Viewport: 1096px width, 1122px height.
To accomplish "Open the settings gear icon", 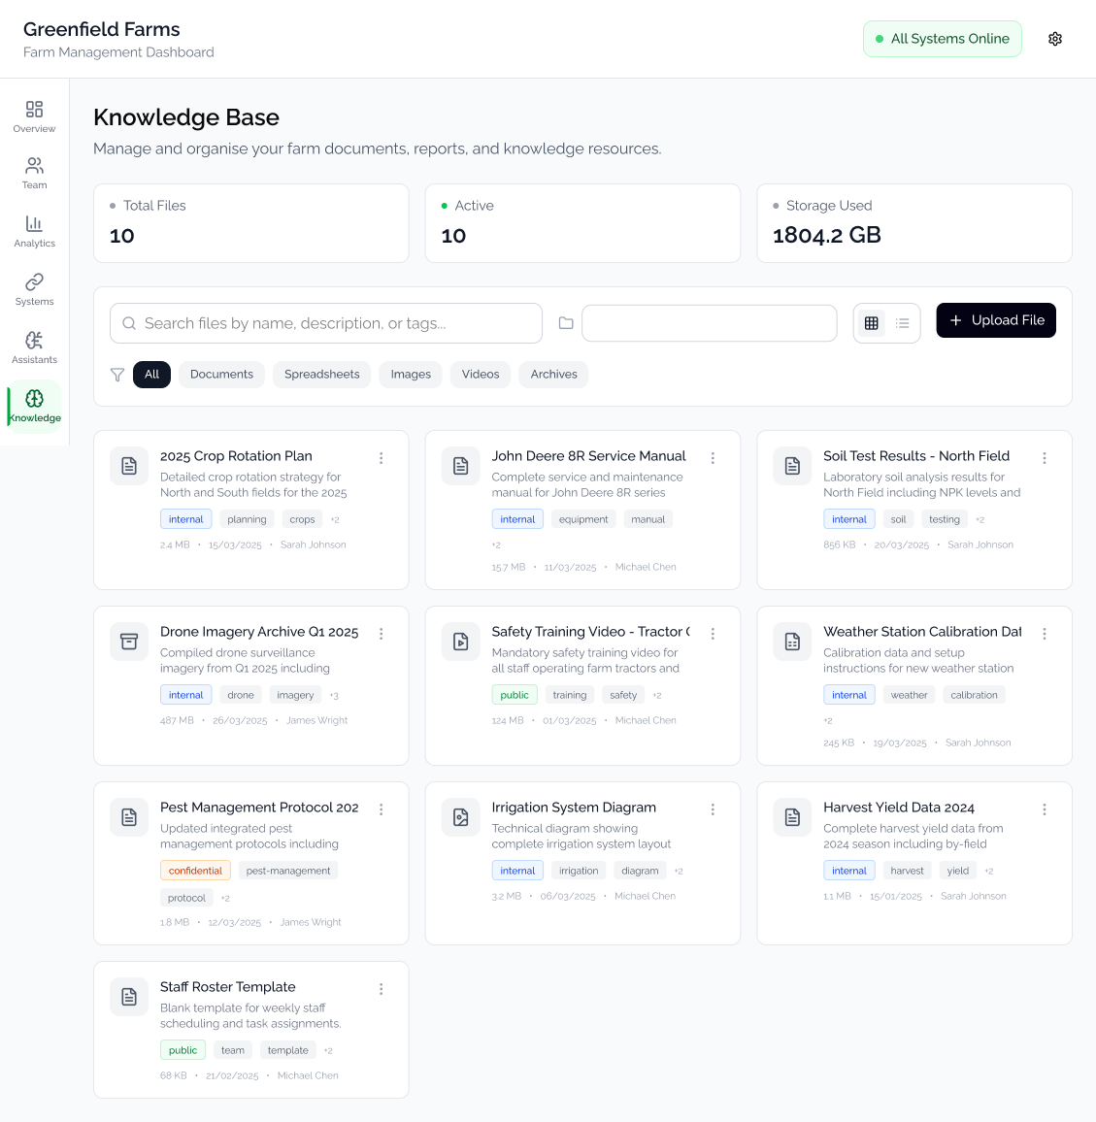I will 1055,39.
